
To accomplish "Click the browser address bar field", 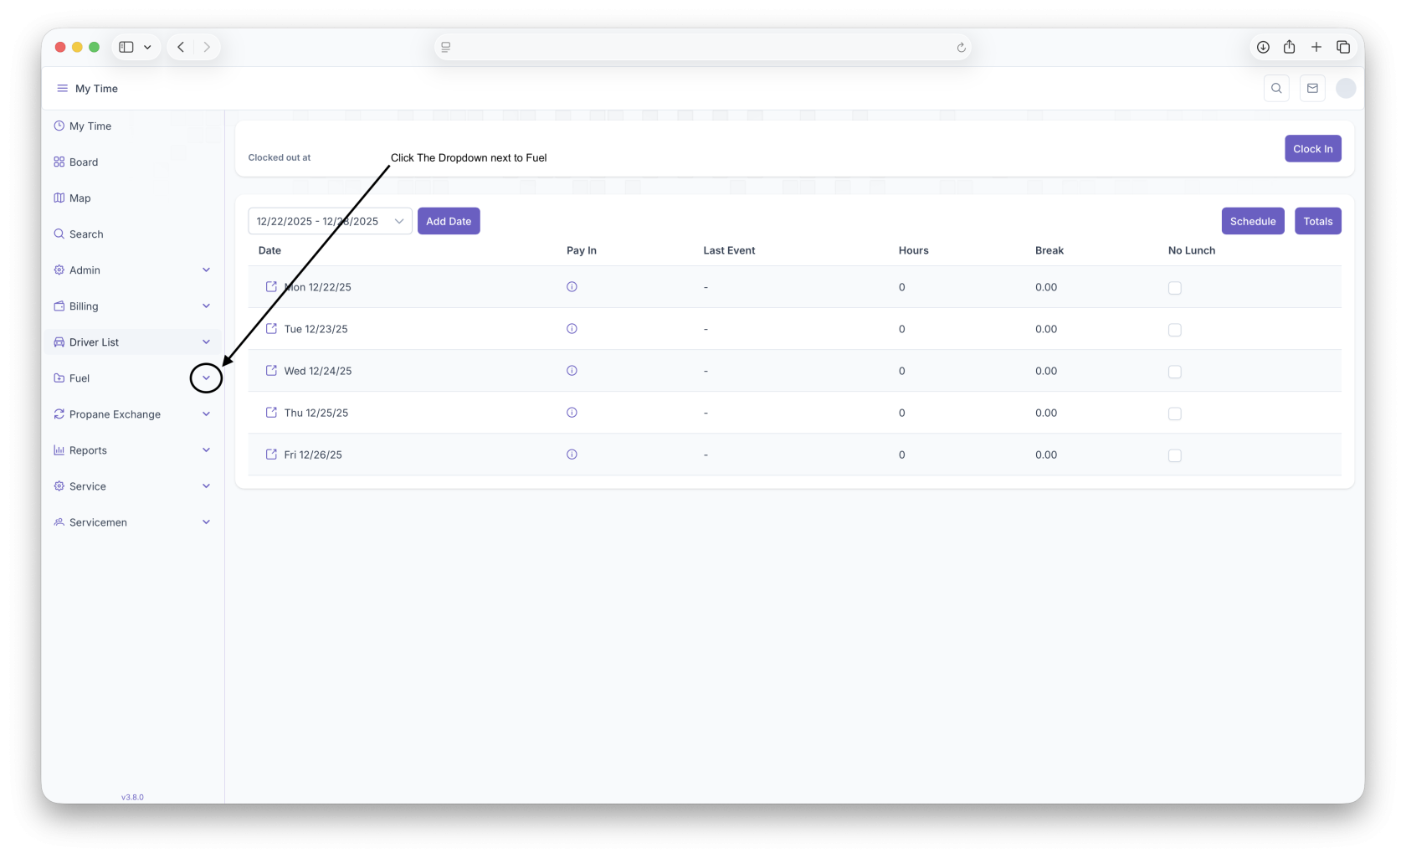I will 703,48.
